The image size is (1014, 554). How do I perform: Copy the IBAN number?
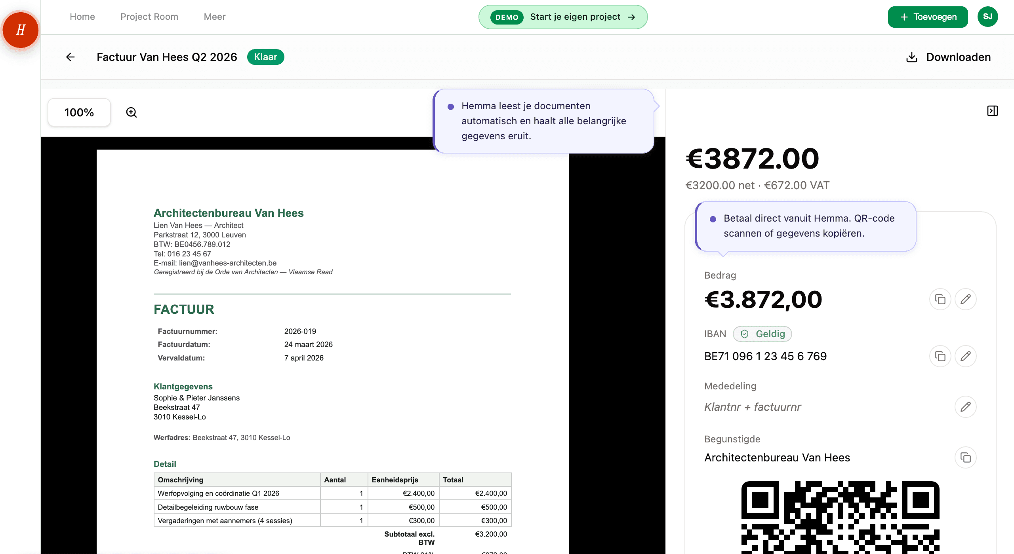[x=940, y=356]
